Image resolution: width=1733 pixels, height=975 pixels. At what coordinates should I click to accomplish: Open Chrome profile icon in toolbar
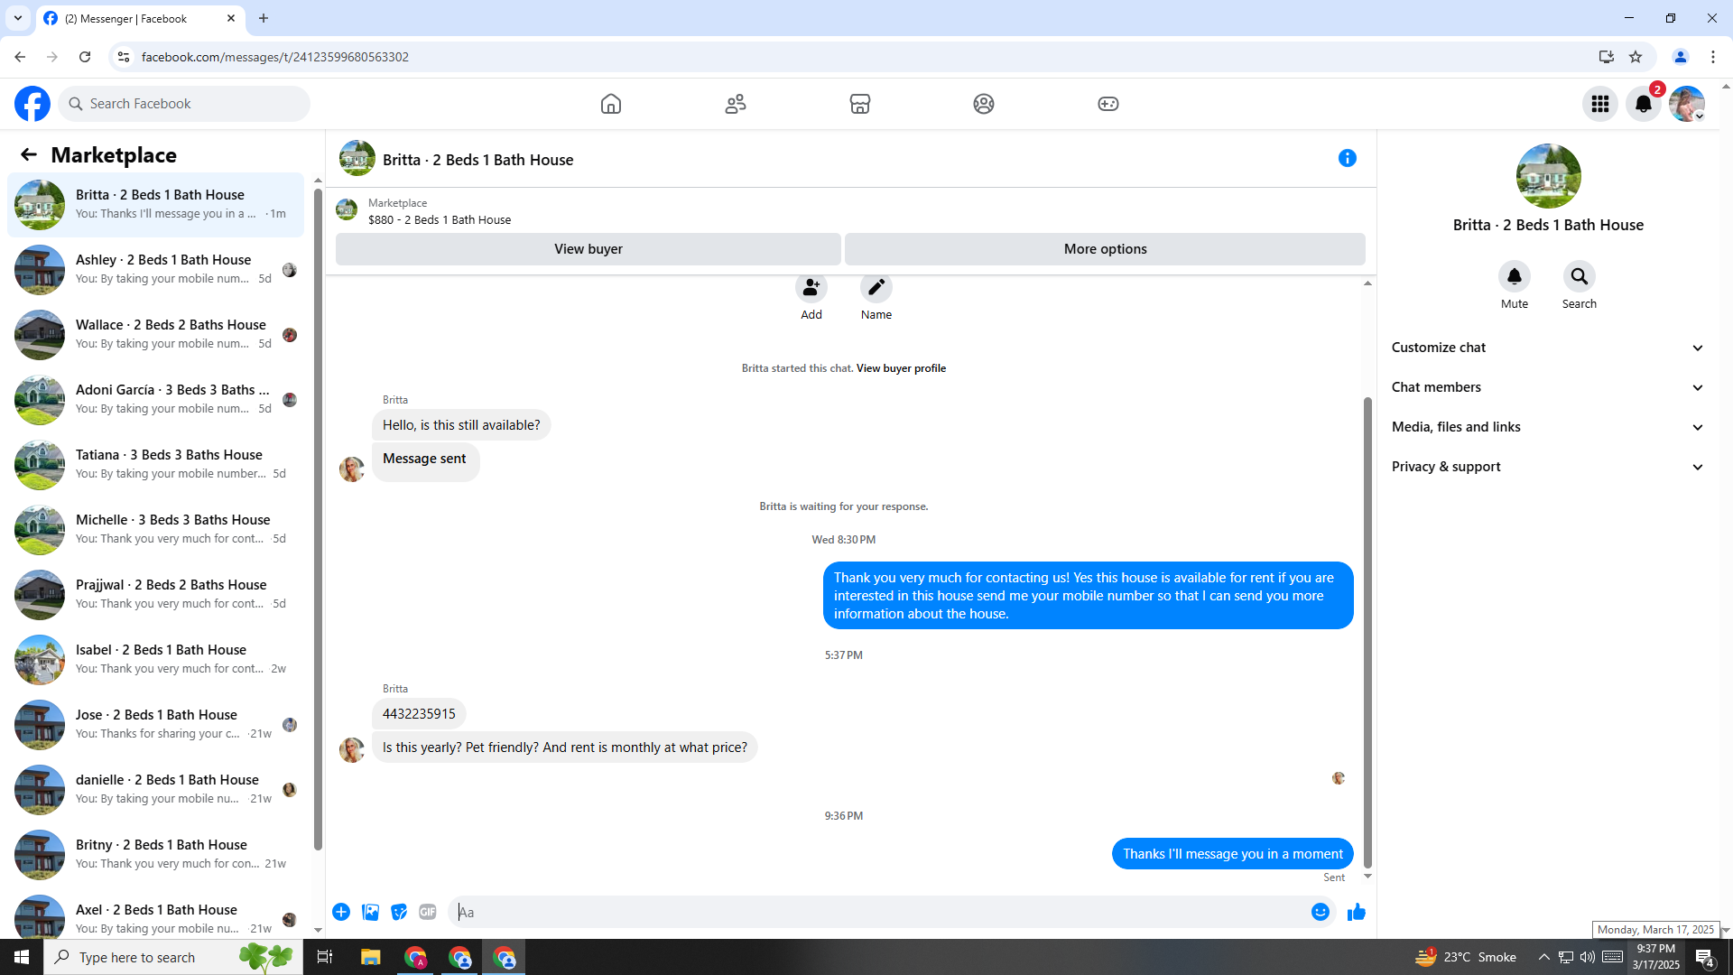[1681, 57]
